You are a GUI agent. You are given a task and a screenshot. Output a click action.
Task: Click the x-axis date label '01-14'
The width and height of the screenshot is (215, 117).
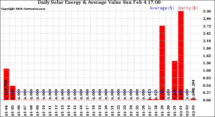coord(69,111)
